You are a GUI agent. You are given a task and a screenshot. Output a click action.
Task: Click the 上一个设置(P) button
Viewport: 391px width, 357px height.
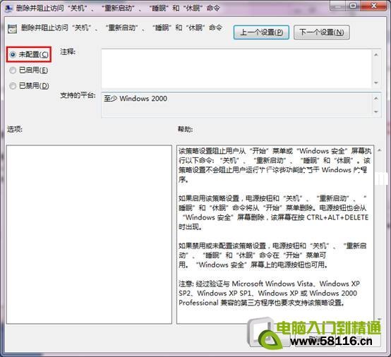click(261, 32)
